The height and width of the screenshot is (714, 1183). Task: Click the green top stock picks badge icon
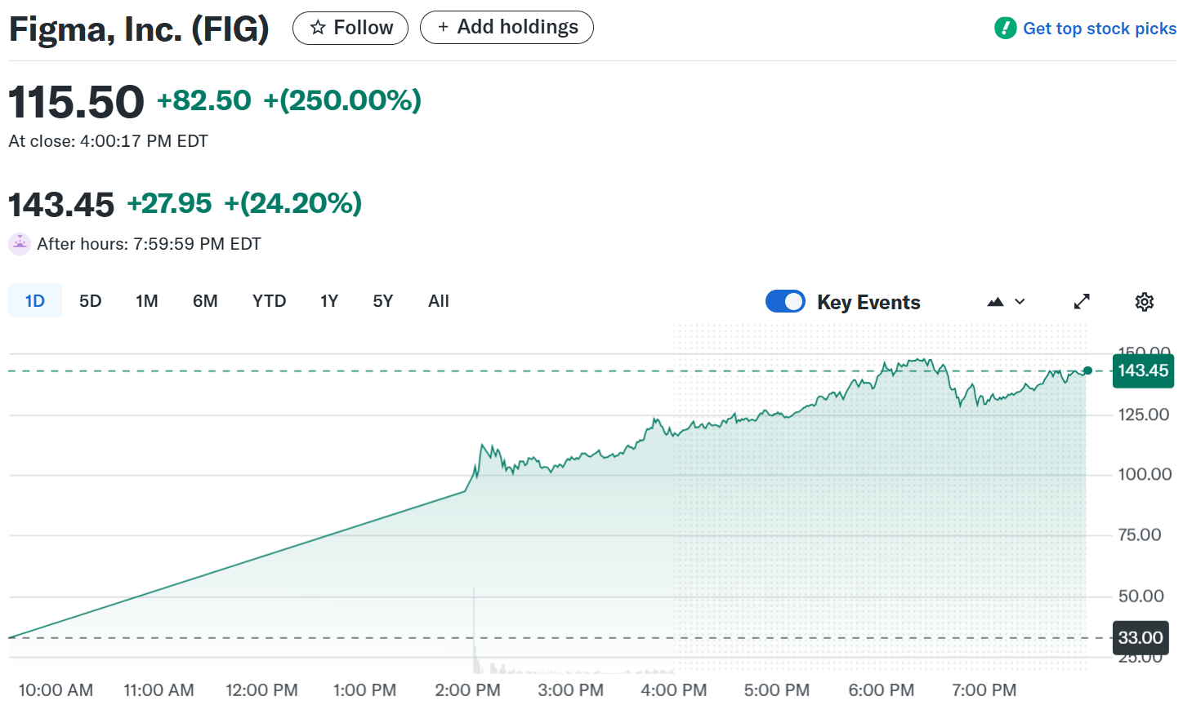(1006, 29)
